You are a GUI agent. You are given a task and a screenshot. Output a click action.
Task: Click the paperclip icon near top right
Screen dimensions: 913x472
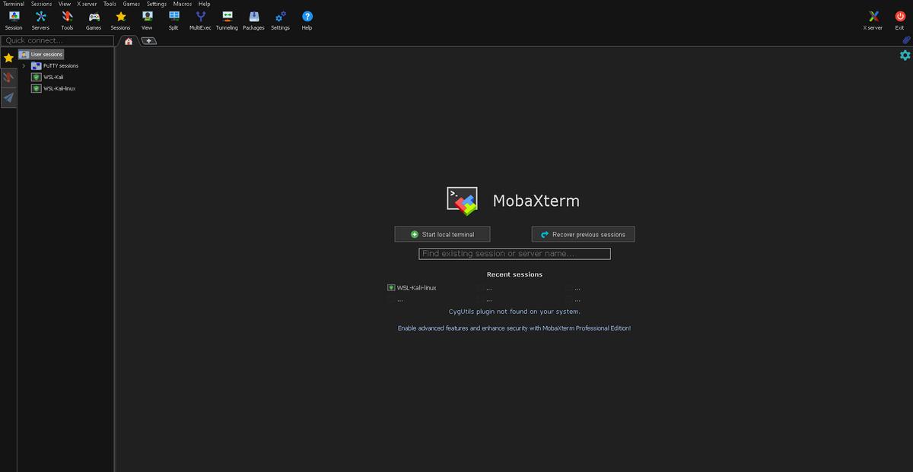click(x=906, y=40)
